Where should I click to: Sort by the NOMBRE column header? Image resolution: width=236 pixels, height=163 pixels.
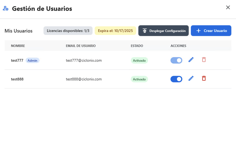[x=18, y=46]
